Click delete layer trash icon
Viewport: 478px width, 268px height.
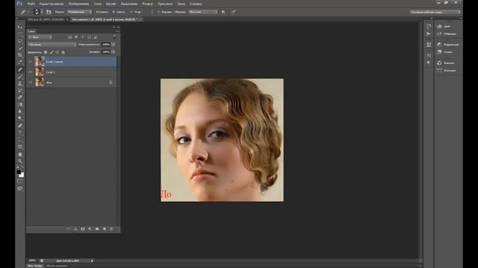click(x=111, y=229)
